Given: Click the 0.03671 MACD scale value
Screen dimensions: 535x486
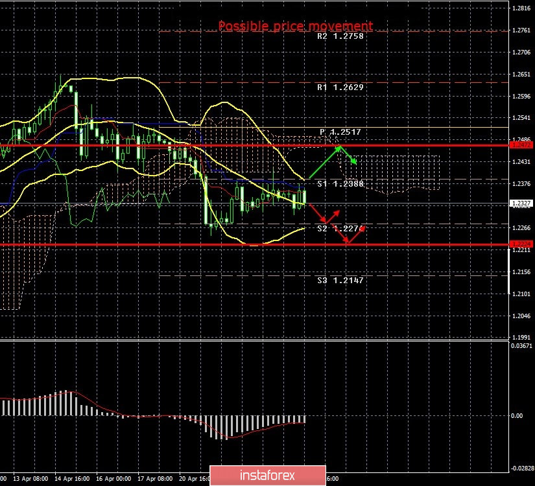Looking at the screenshot, I should 521,346.
